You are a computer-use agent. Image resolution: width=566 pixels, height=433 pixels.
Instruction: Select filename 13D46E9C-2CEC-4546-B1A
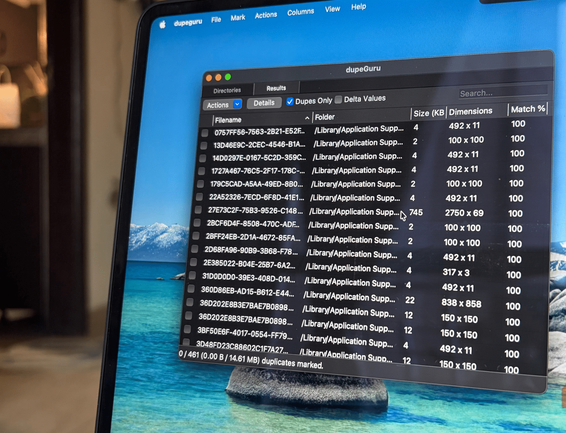click(259, 144)
